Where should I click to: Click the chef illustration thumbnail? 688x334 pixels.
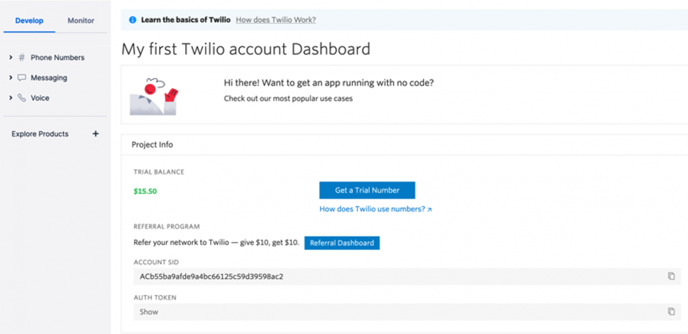pyautogui.click(x=155, y=96)
